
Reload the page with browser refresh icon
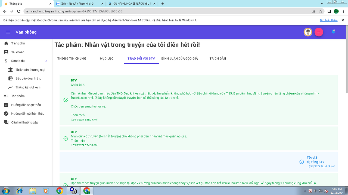19,11
